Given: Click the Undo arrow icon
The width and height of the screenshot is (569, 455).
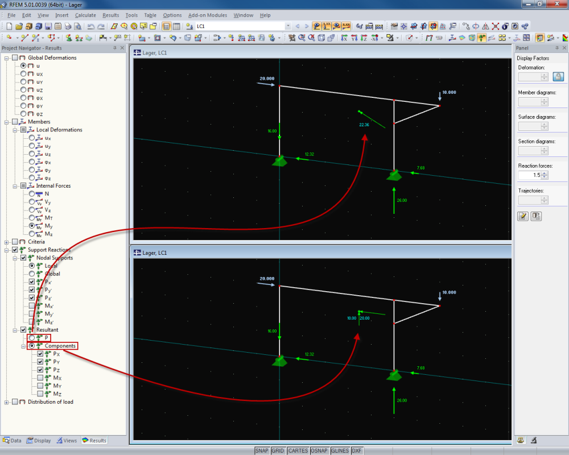Looking at the screenshot, I should point(90,26).
